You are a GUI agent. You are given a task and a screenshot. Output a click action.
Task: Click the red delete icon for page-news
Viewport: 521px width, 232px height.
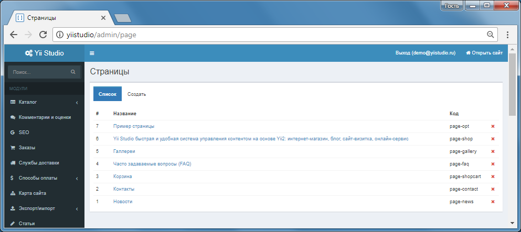493,202
